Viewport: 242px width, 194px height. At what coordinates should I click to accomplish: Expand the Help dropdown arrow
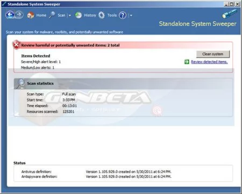(x=131, y=16)
